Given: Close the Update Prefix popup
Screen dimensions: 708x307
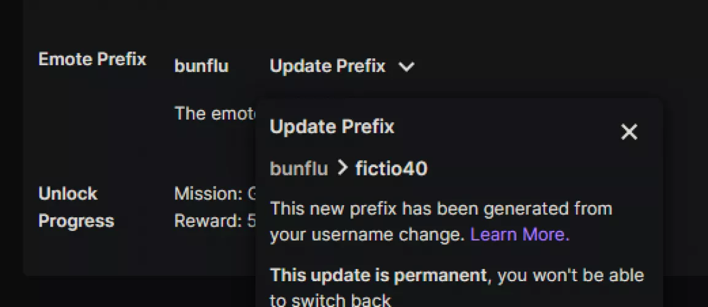Looking at the screenshot, I should [x=629, y=131].
